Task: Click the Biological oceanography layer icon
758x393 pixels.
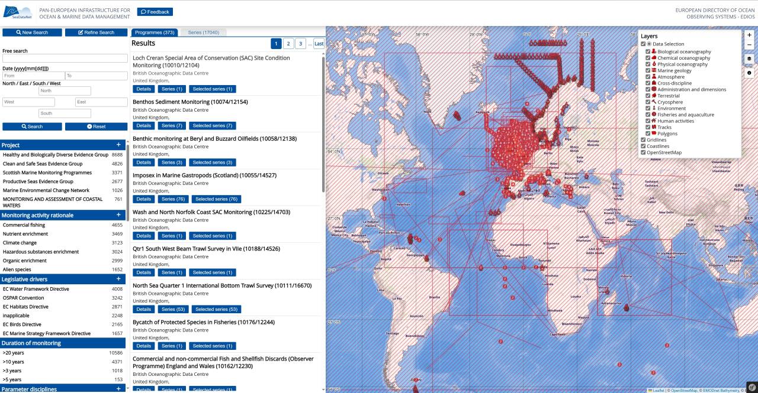Action: click(x=655, y=51)
